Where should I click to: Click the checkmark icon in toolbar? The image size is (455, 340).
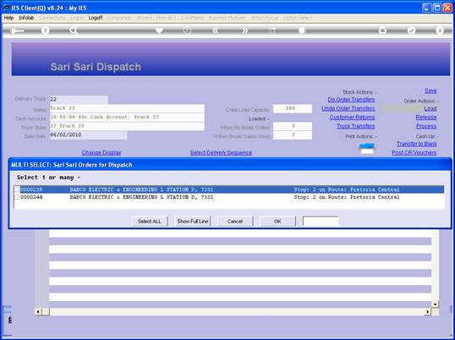tap(411, 30)
